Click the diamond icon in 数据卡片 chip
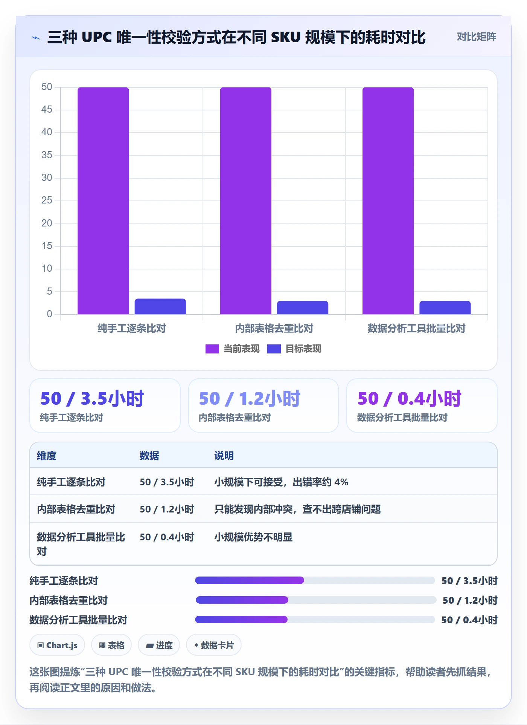 tap(196, 645)
